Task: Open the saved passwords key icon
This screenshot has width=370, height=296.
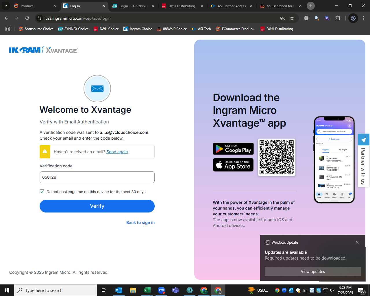Action: tap(283, 18)
